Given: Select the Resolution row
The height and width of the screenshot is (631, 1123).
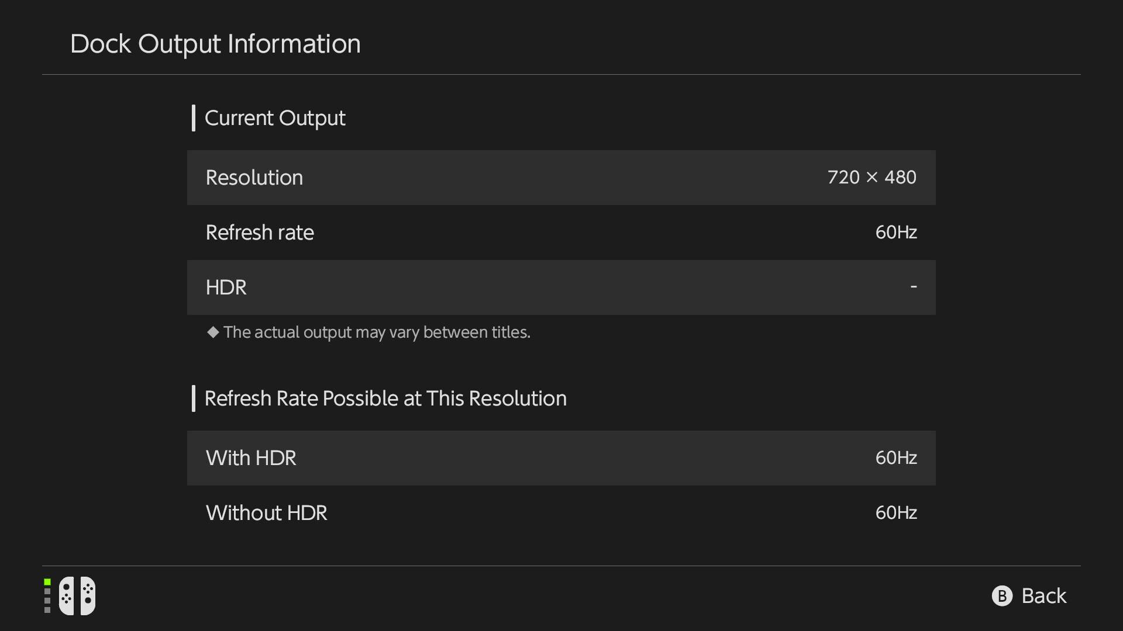Looking at the screenshot, I should (561, 178).
